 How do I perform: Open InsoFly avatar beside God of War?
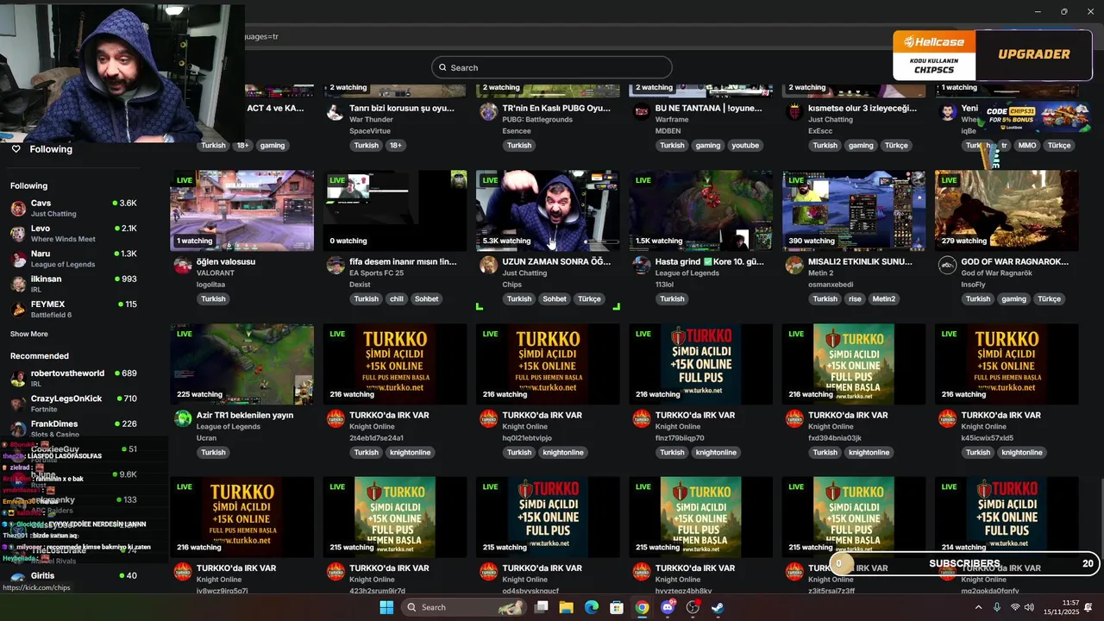tap(947, 266)
